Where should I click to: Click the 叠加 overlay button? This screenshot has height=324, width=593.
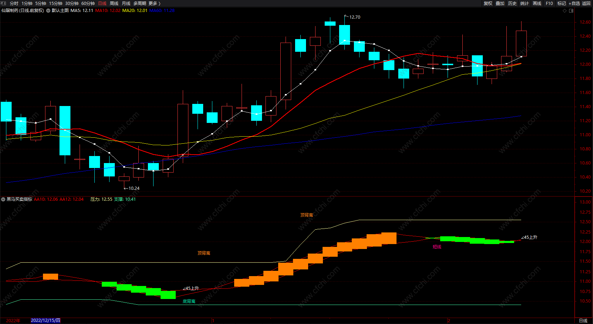(500, 4)
